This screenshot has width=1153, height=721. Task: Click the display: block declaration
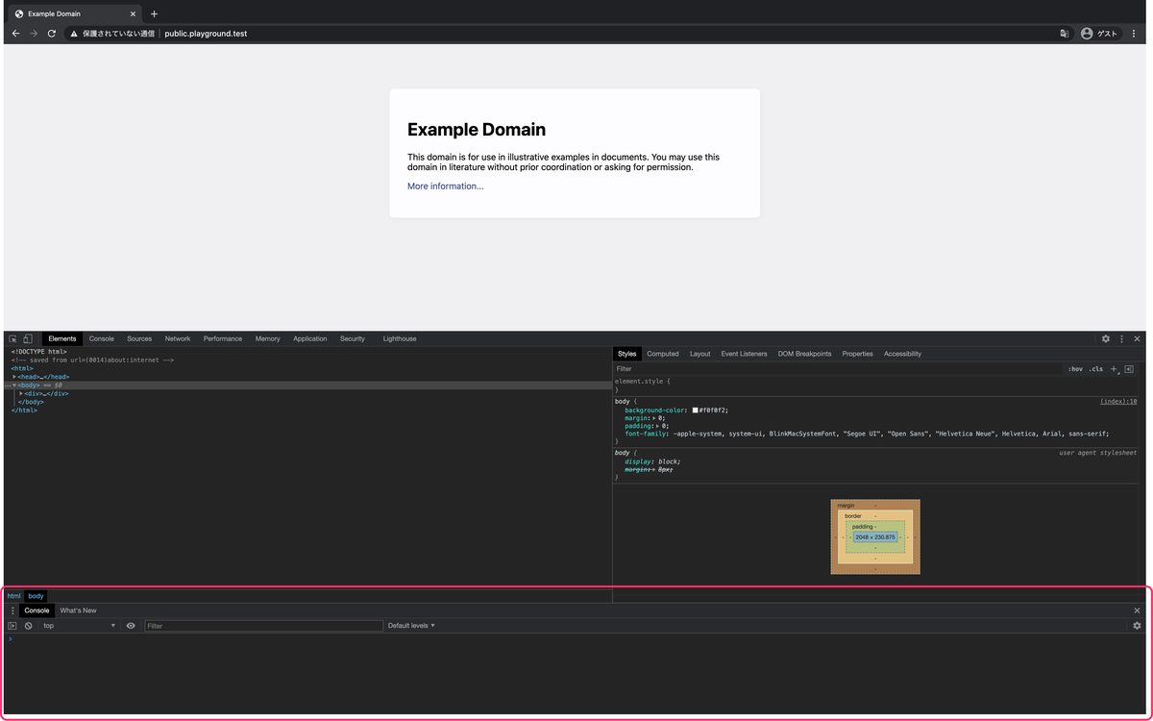tap(652, 461)
